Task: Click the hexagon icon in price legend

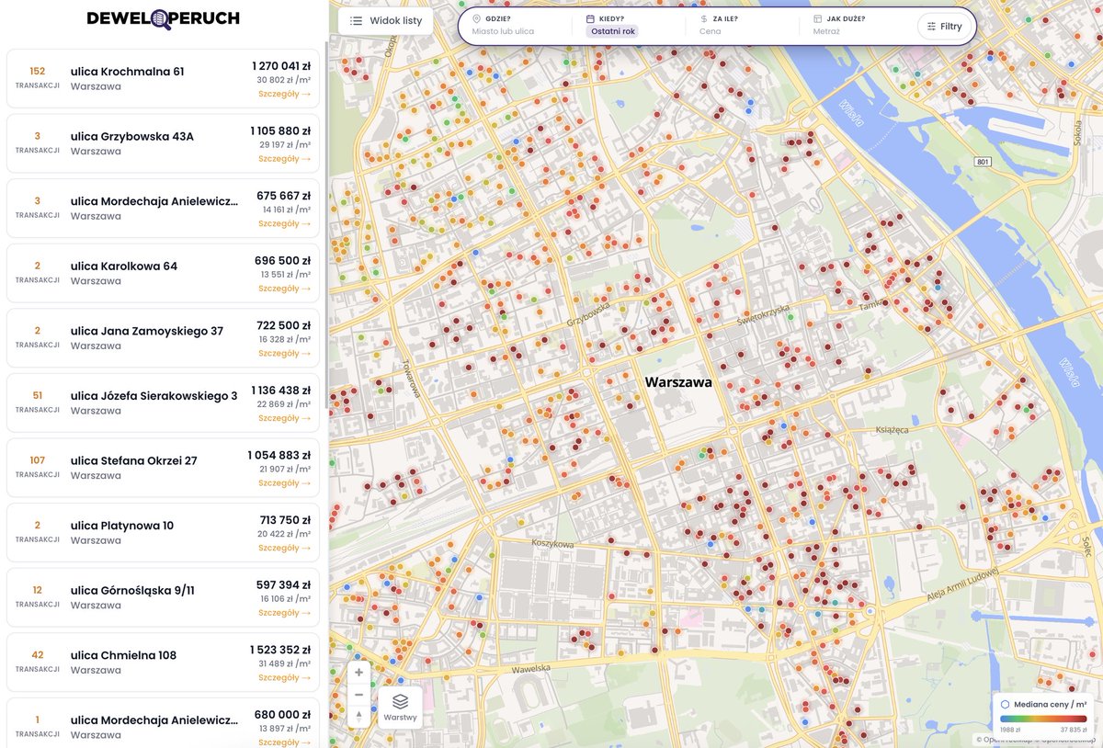Action: (x=1006, y=704)
